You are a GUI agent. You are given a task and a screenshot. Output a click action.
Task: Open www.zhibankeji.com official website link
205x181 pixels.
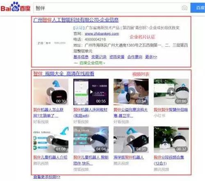102,34
